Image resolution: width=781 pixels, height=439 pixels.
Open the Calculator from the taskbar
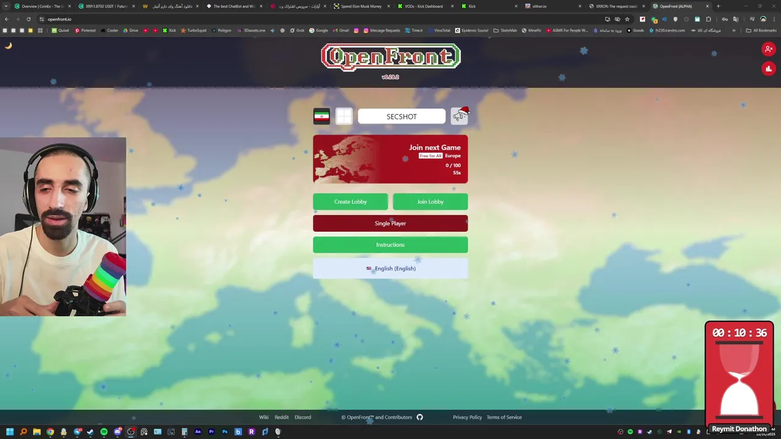coord(184,432)
